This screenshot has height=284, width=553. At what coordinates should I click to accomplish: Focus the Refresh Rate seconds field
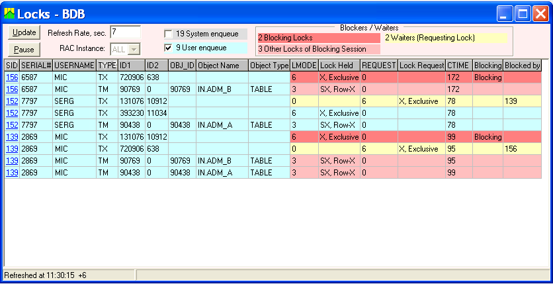(x=125, y=32)
